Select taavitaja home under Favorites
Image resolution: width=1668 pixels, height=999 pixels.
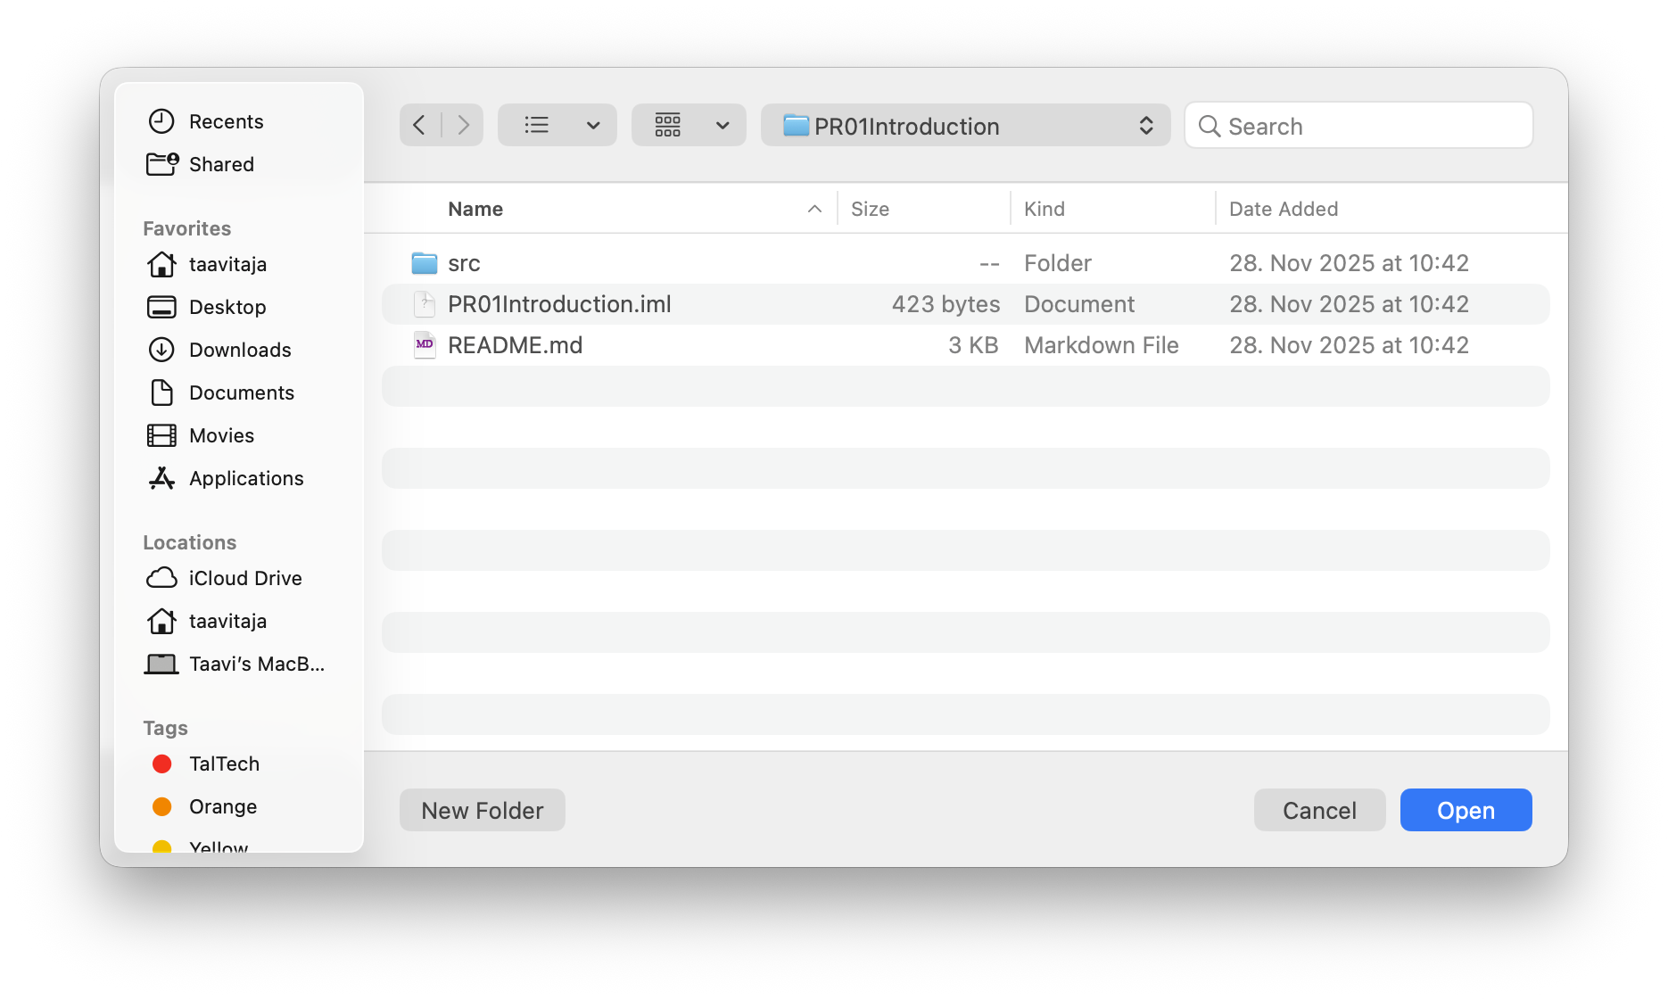click(x=227, y=264)
